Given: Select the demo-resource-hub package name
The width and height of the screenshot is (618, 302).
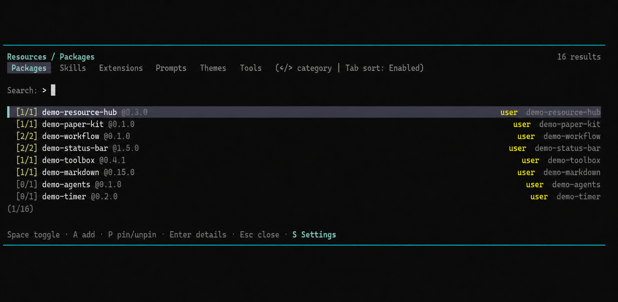Looking at the screenshot, I should [79, 112].
